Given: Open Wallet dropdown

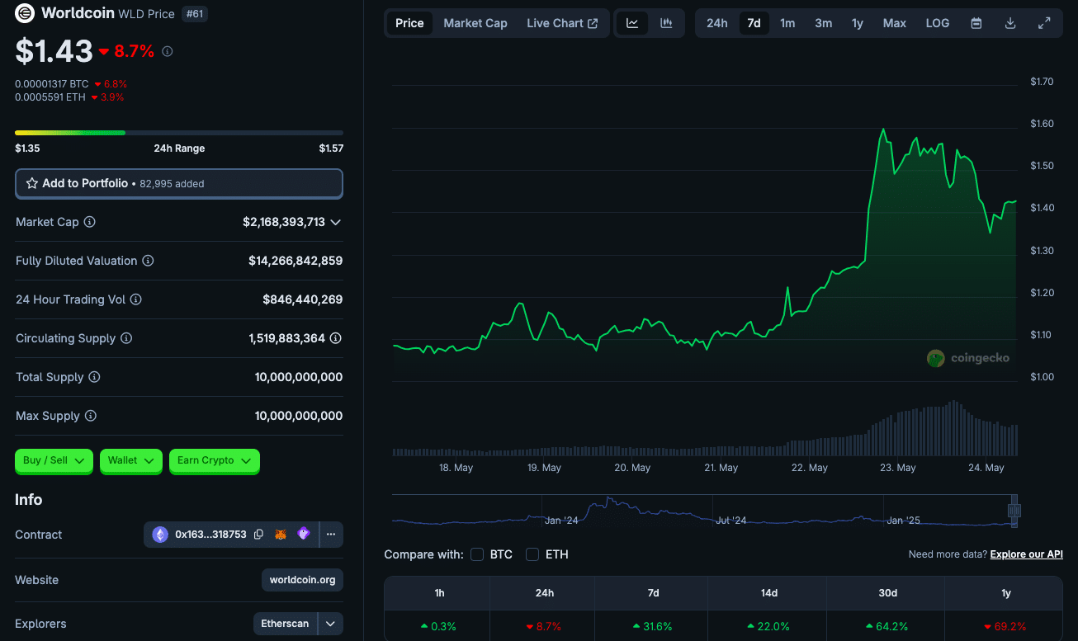Looking at the screenshot, I should [130, 460].
